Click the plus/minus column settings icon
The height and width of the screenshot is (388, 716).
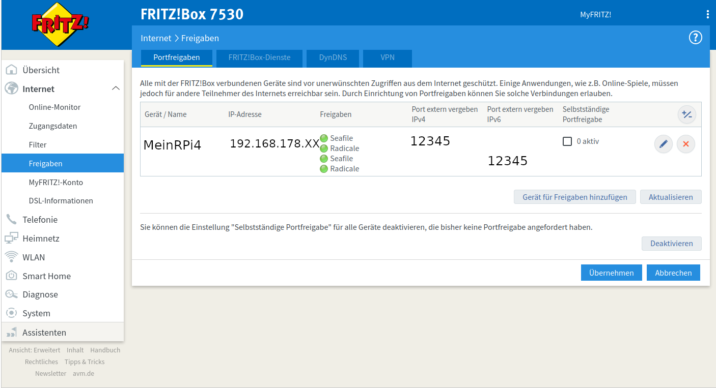coord(686,114)
